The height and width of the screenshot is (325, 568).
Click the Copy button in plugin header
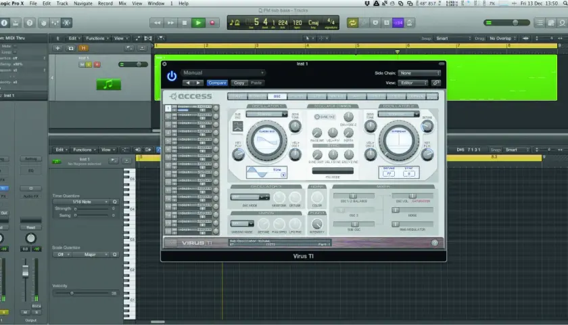tap(239, 83)
